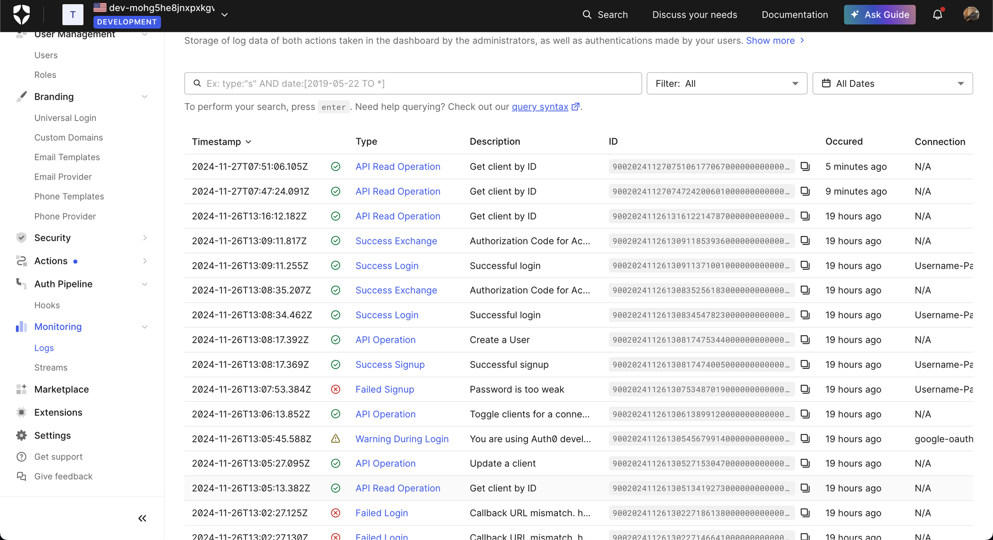Screen dimensions: 993x540
Task: Click the Success Login status icon
Action: (x=336, y=265)
